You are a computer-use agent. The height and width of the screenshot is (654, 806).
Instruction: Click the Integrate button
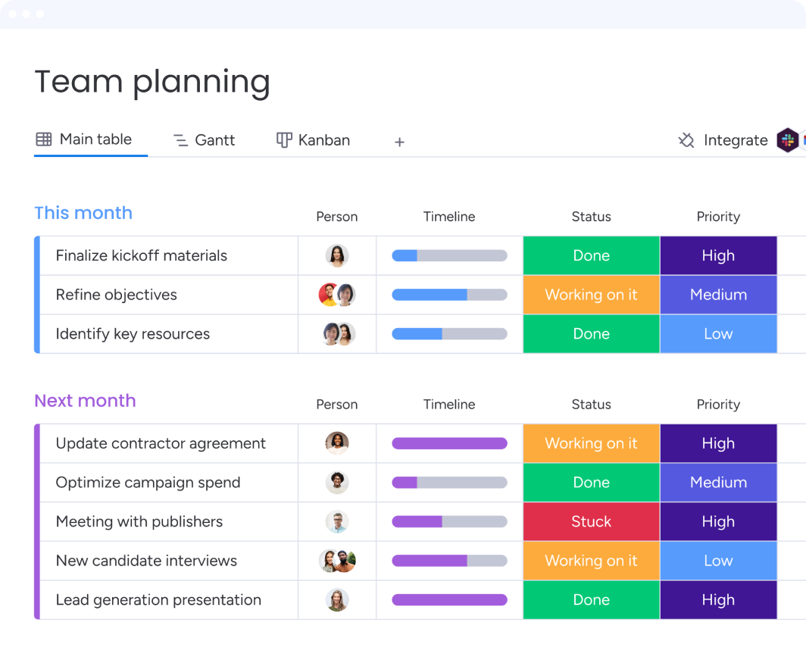[736, 140]
